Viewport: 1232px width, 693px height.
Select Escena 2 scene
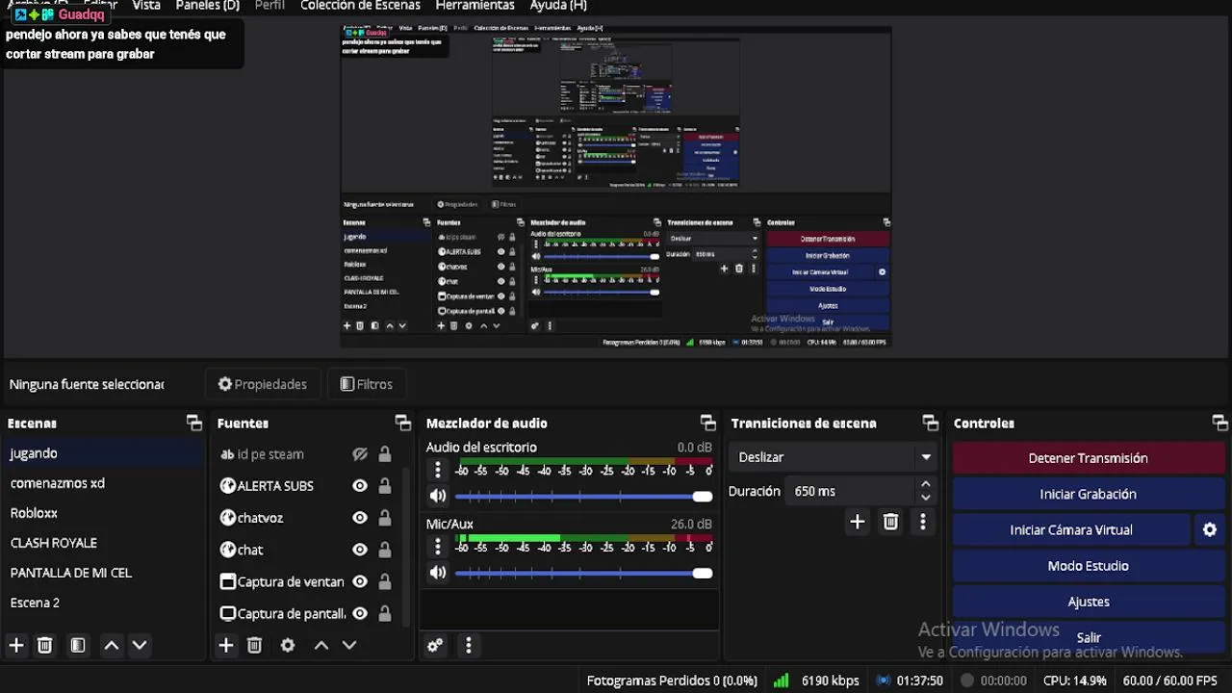[101, 603]
